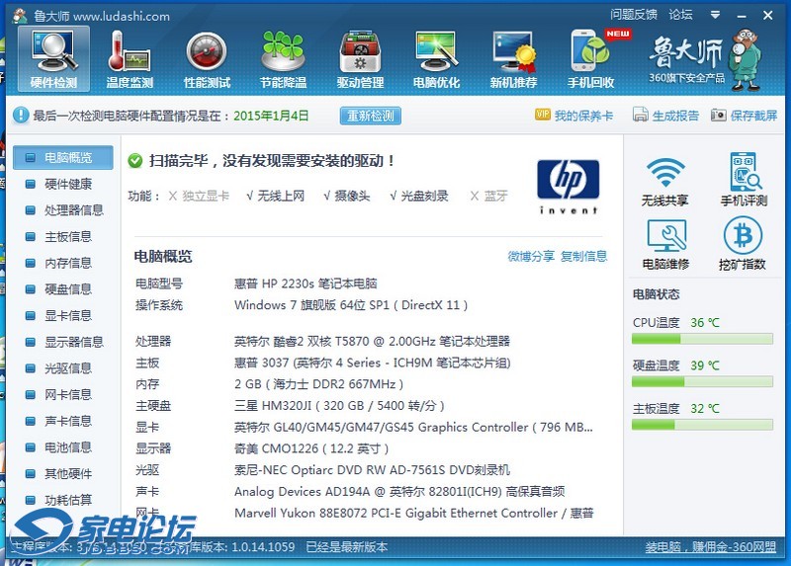The width and height of the screenshot is (791, 566).
Task: Click the 2015年1月4日 date text
Action: click(x=271, y=116)
